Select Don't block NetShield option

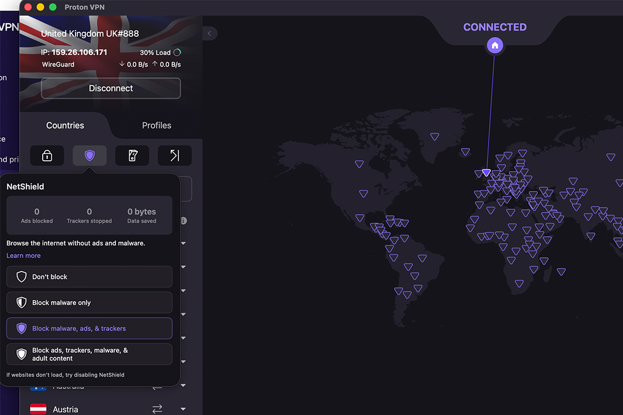point(89,277)
